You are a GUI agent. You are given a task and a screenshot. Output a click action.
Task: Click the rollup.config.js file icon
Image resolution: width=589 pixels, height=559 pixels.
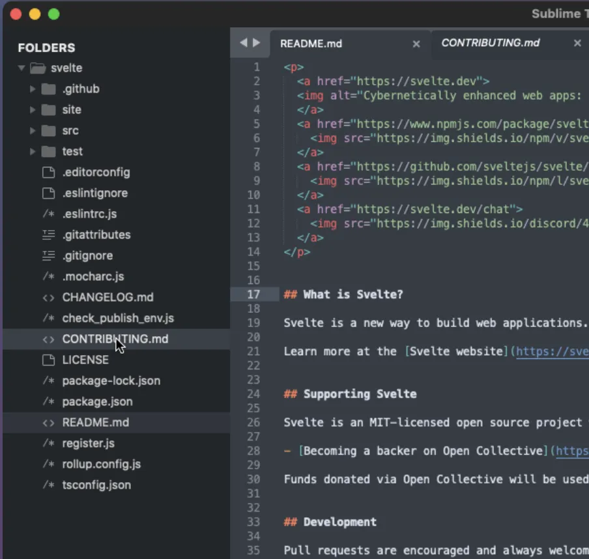coord(48,465)
